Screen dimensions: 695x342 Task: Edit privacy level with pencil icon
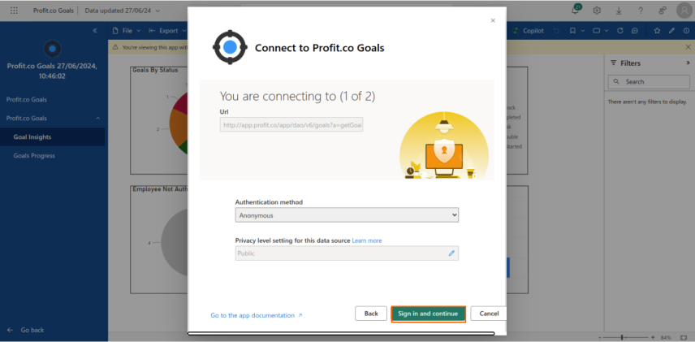click(x=451, y=253)
